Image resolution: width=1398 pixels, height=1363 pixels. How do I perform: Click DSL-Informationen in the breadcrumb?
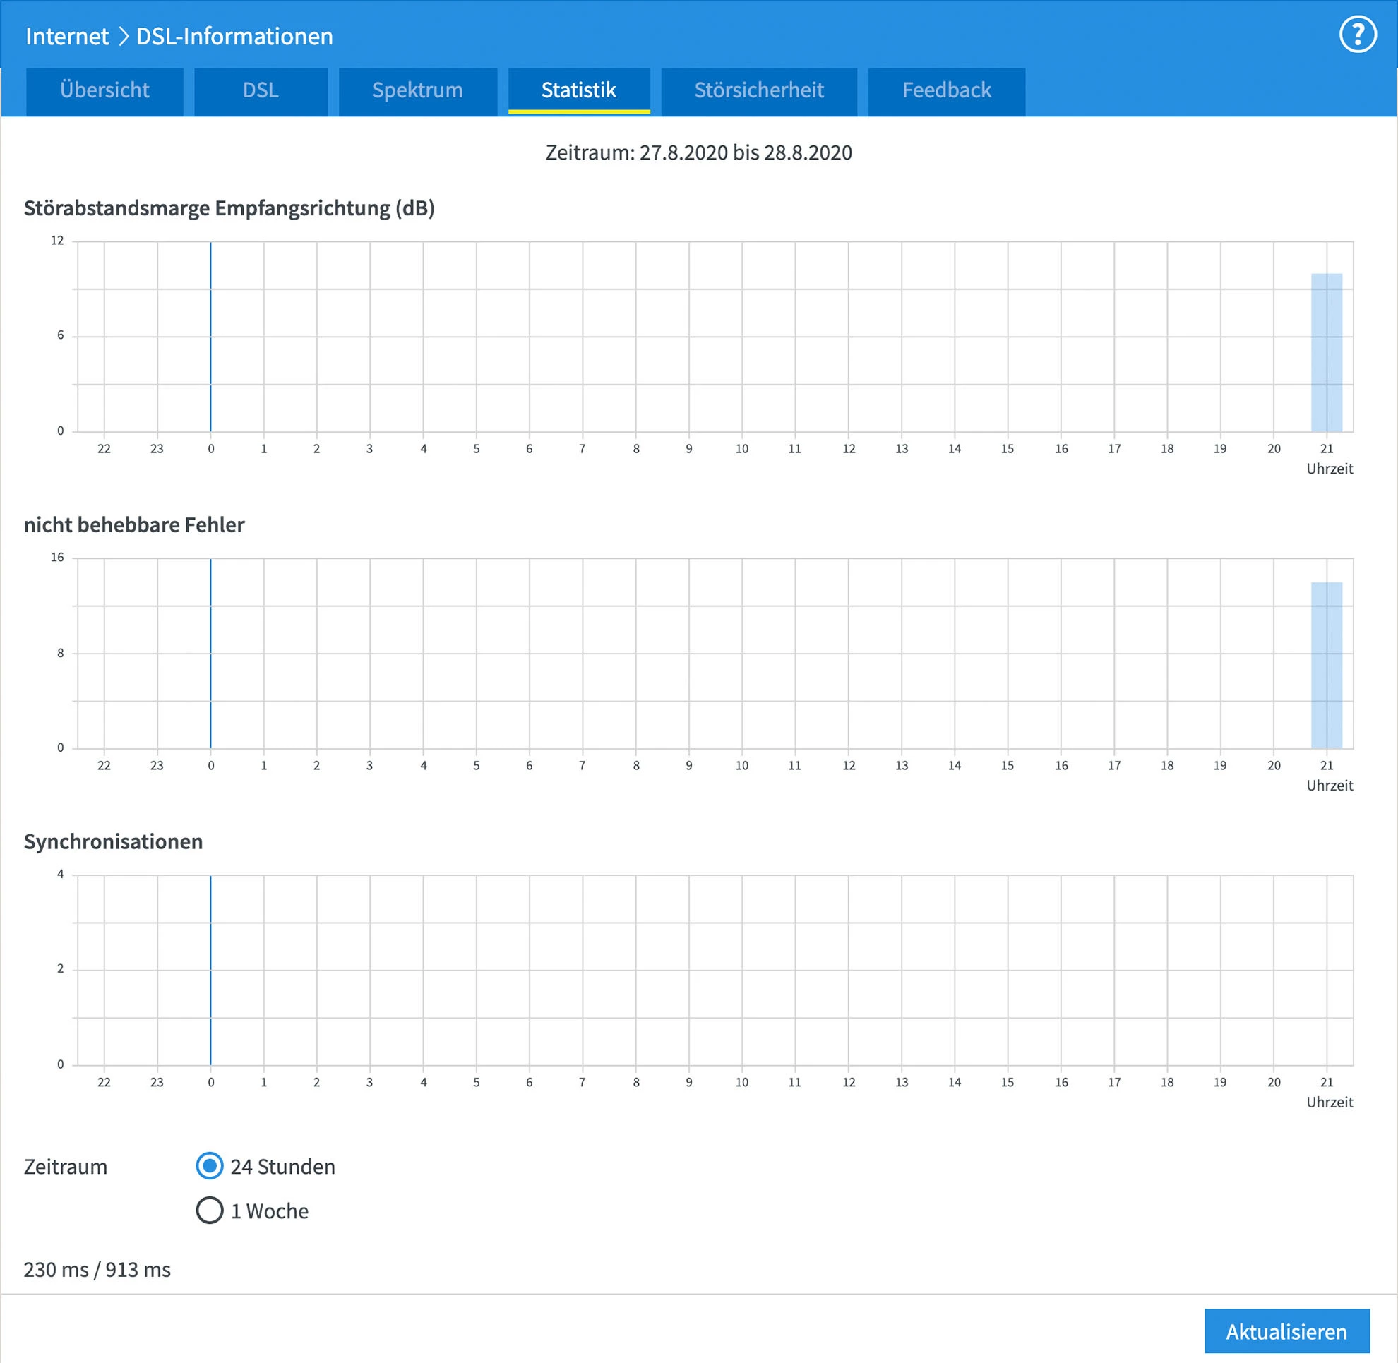[x=234, y=36]
